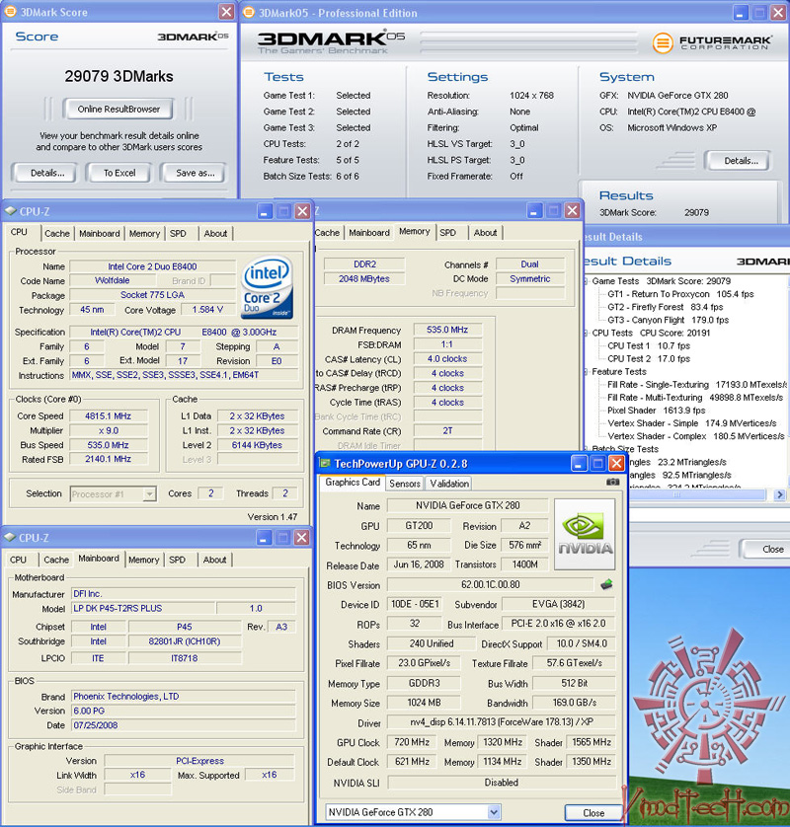Click the Intel Core 2 Duo logo

pos(267,287)
